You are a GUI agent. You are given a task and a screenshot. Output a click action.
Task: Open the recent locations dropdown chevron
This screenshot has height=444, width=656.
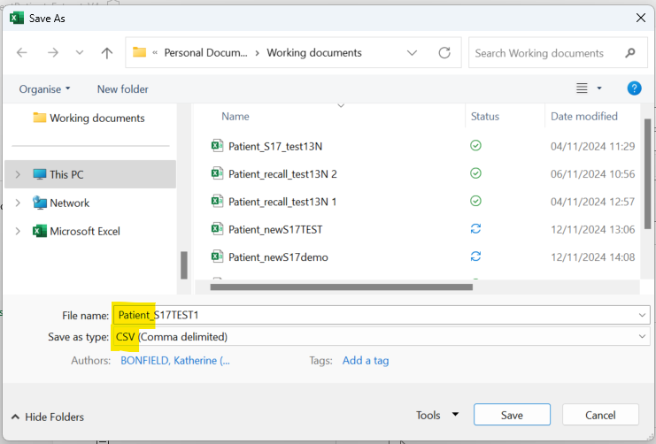point(80,53)
